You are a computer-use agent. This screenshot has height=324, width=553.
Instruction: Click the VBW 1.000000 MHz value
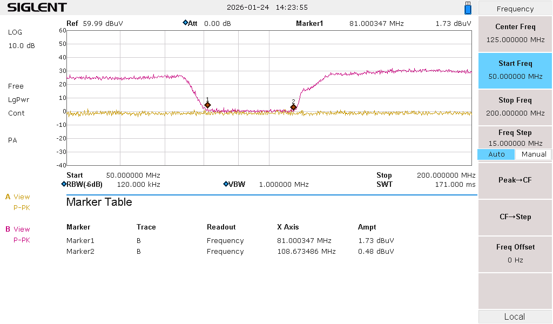click(x=284, y=184)
